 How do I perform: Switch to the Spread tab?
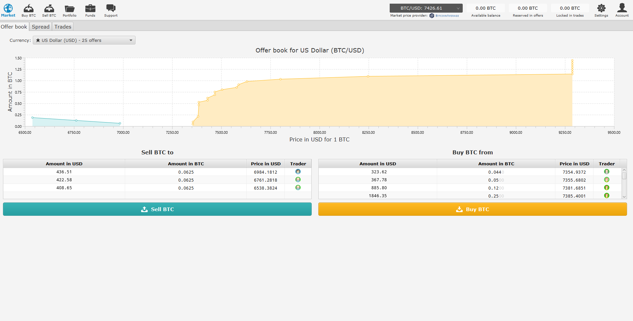[x=40, y=27]
